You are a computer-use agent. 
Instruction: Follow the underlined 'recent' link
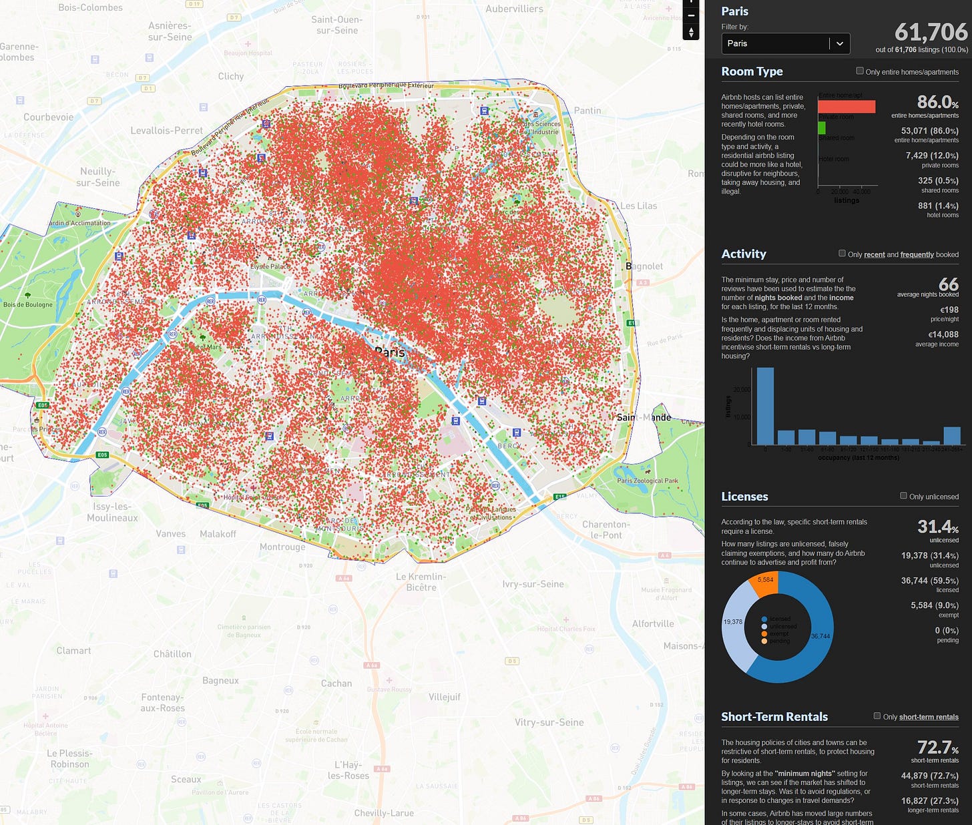pyautogui.click(x=874, y=255)
